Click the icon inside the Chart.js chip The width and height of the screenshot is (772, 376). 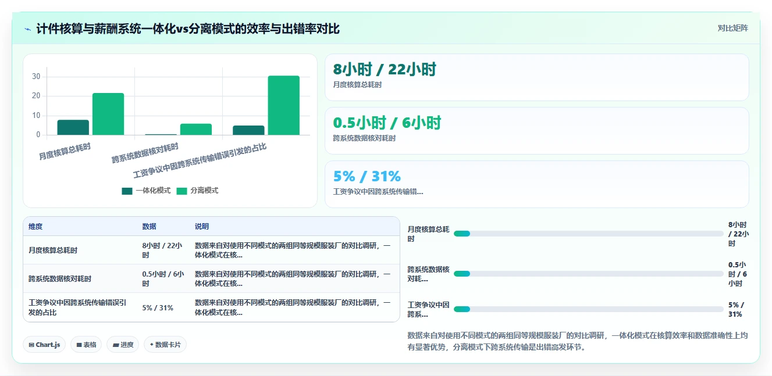pos(31,345)
